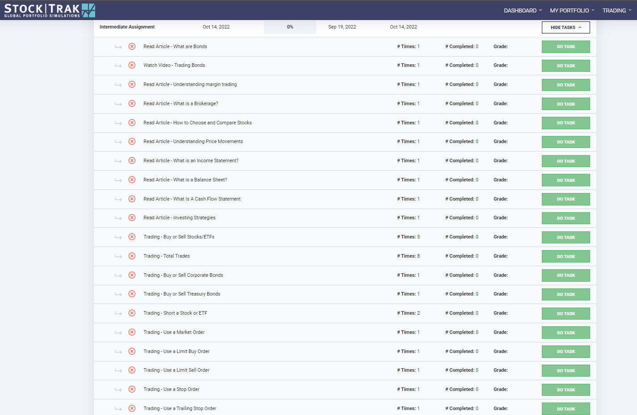The image size is (637, 415).
Task: Click red X icon for What are Bonds
Action: 132,46
